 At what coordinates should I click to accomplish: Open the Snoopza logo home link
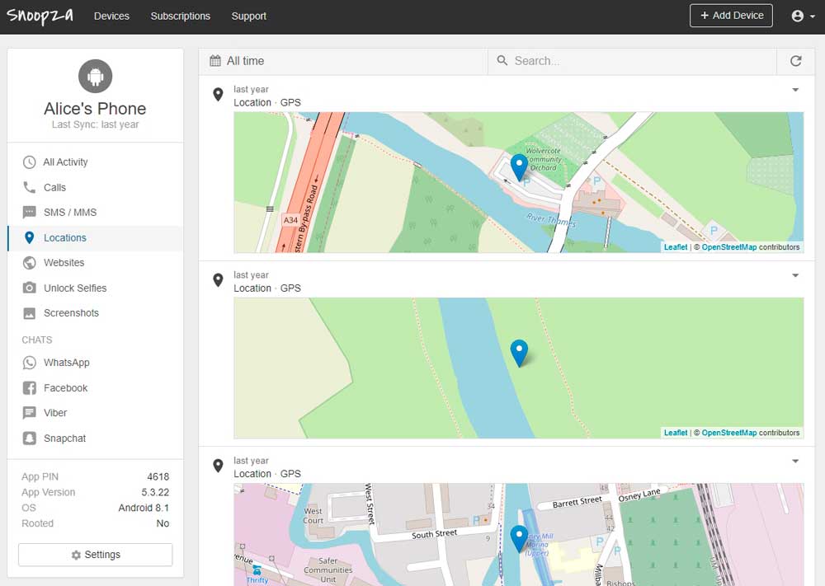tap(40, 16)
